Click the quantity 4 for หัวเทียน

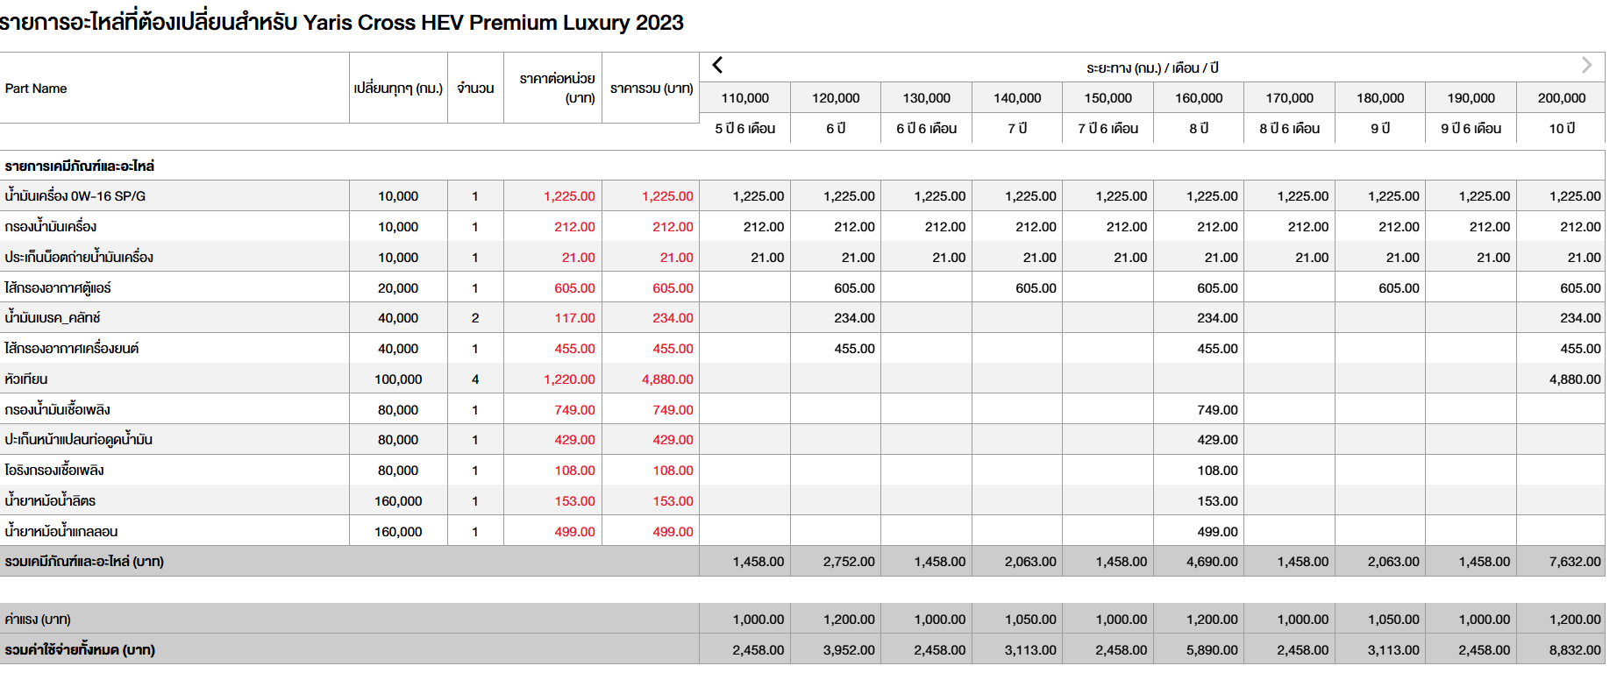(475, 379)
